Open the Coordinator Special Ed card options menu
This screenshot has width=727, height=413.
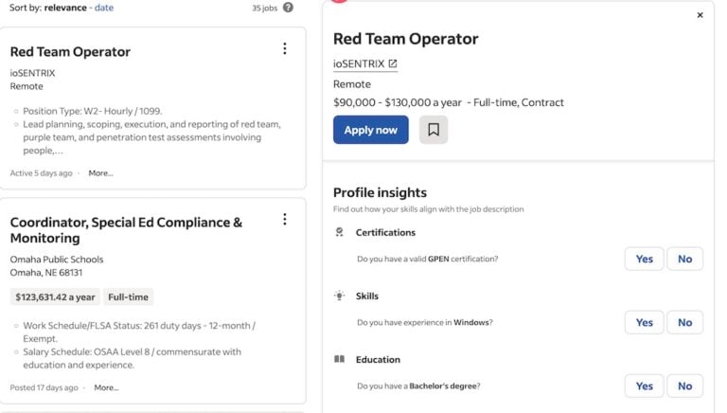click(284, 220)
